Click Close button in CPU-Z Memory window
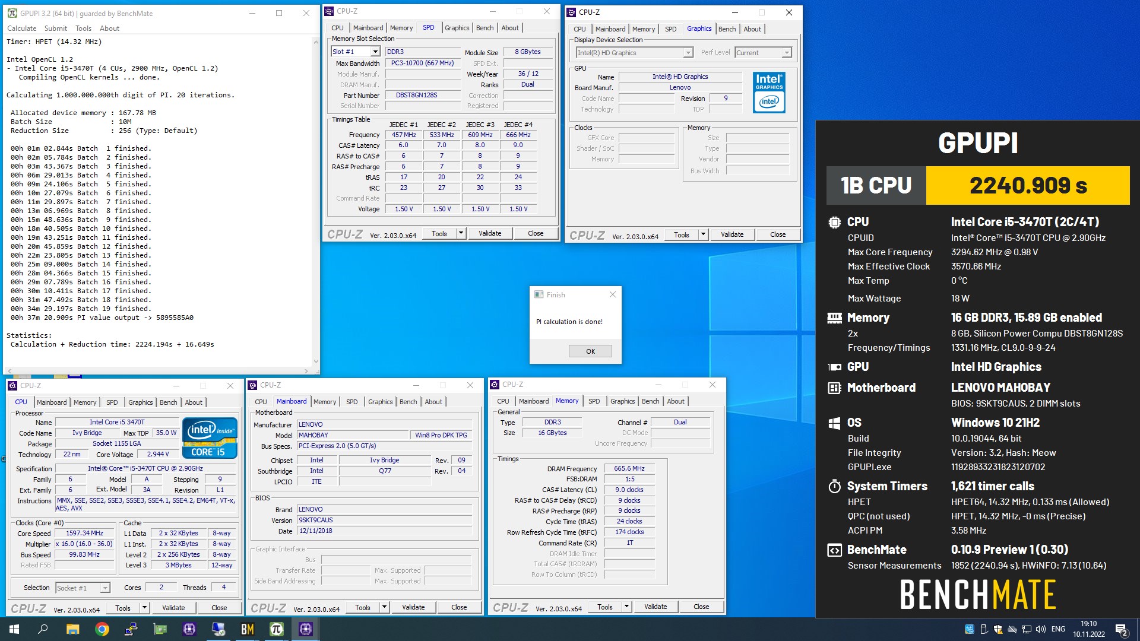The image size is (1140, 641). (701, 607)
